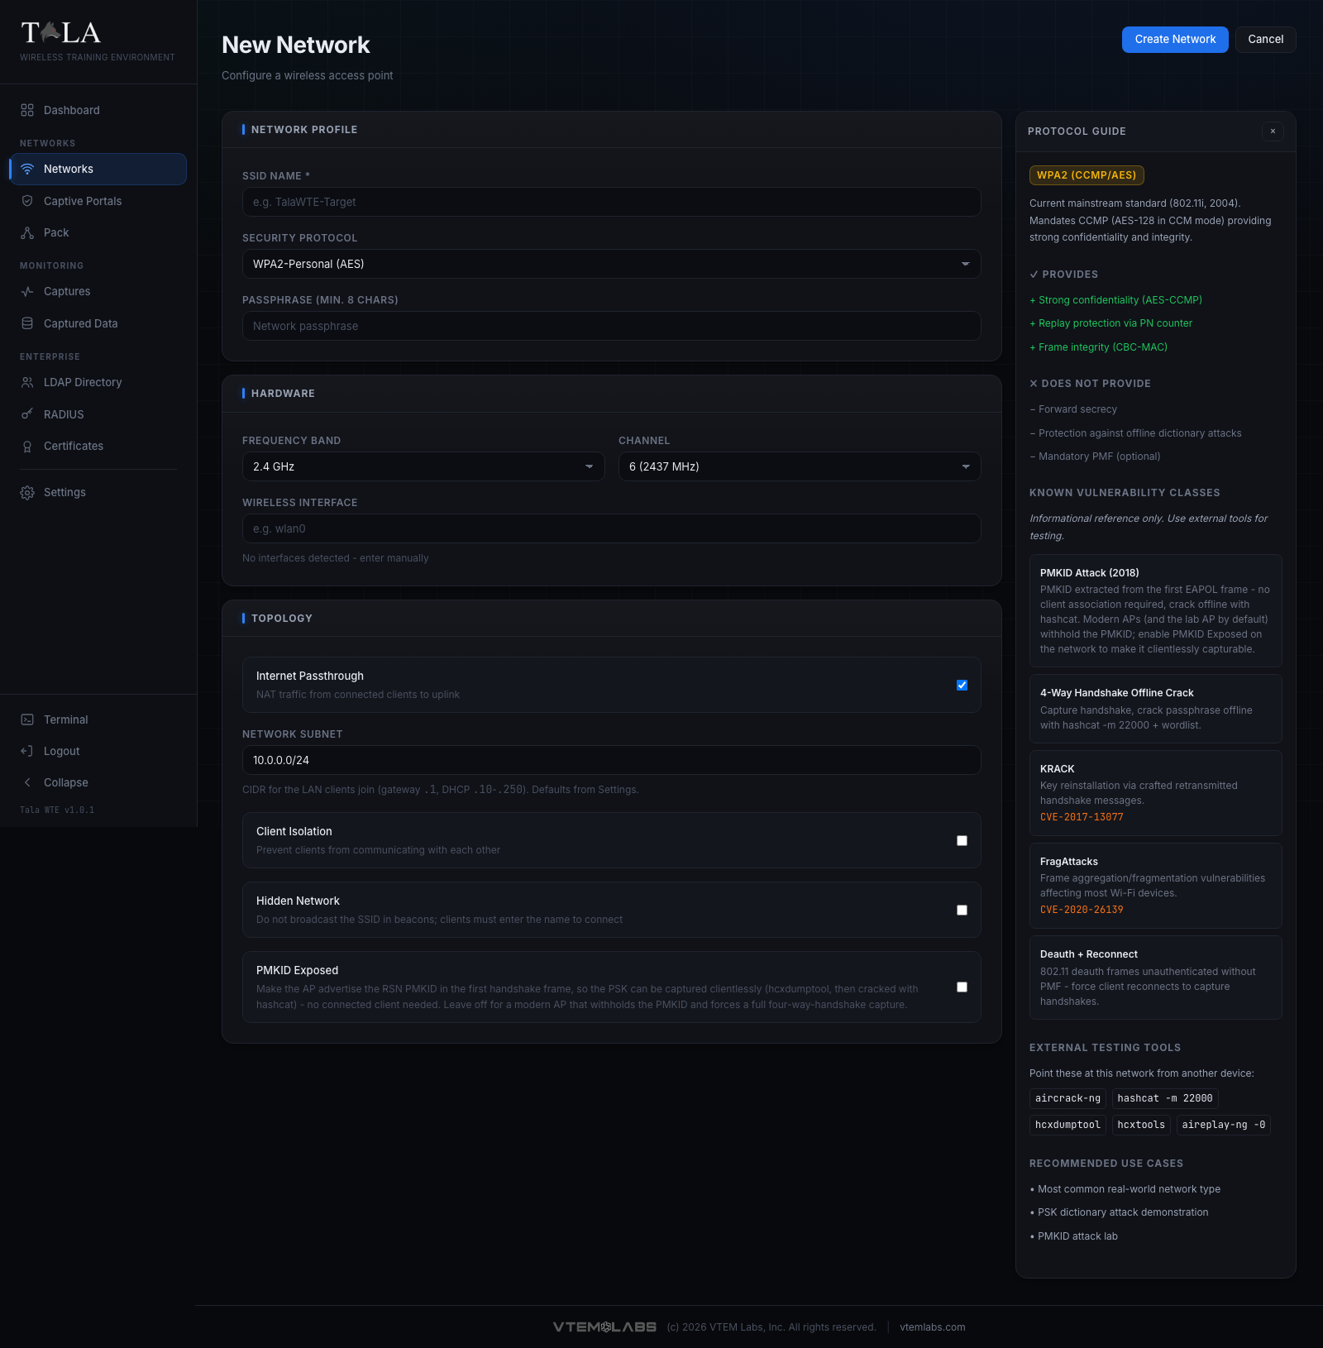Screen dimensions: 1323x1348
Task: Open RADIUS menu item
Action: [x=98, y=414]
